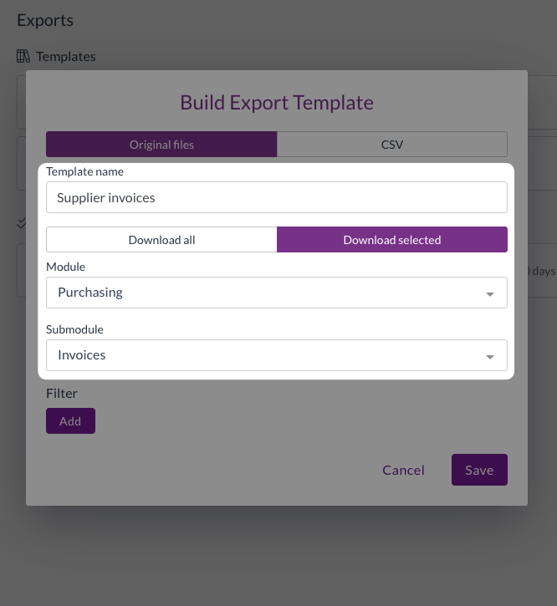
Task: Click the Templates section label
Action: click(x=66, y=57)
